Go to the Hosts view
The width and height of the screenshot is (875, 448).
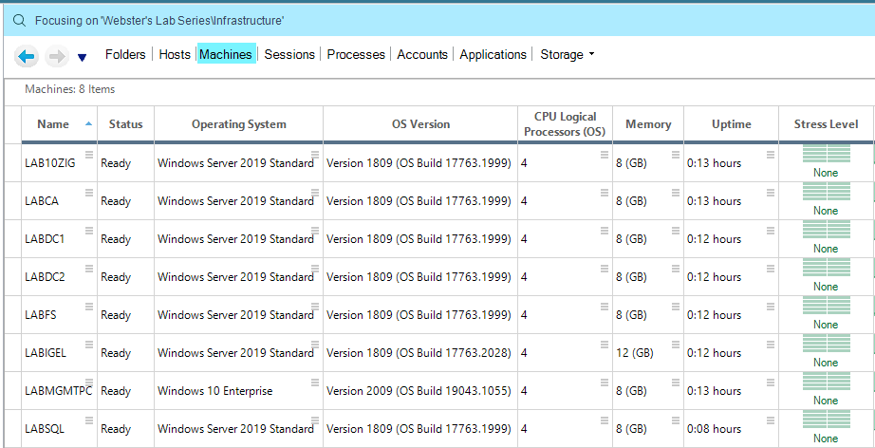pyautogui.click(x=175, y=55)
